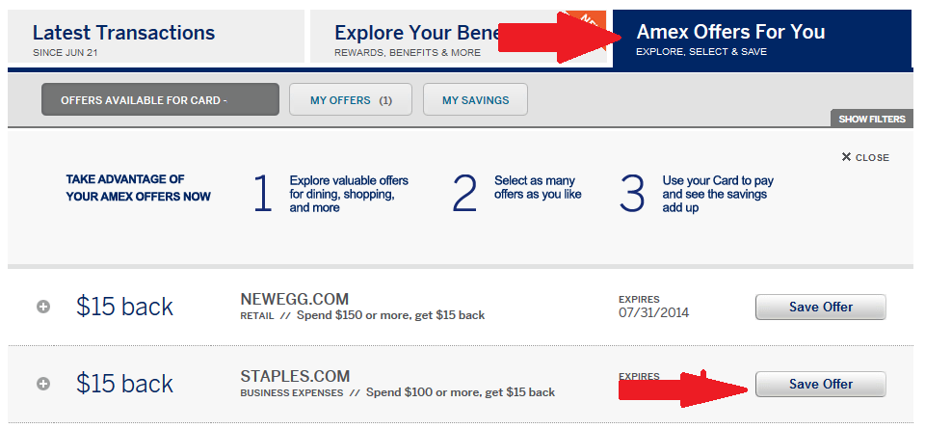Save the Staples.com offer
The image size is (925, 429).
pyautogui.click(x=820, y=384)
